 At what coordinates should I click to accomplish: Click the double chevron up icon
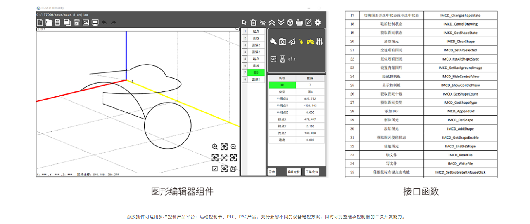[x=272, y=22]
